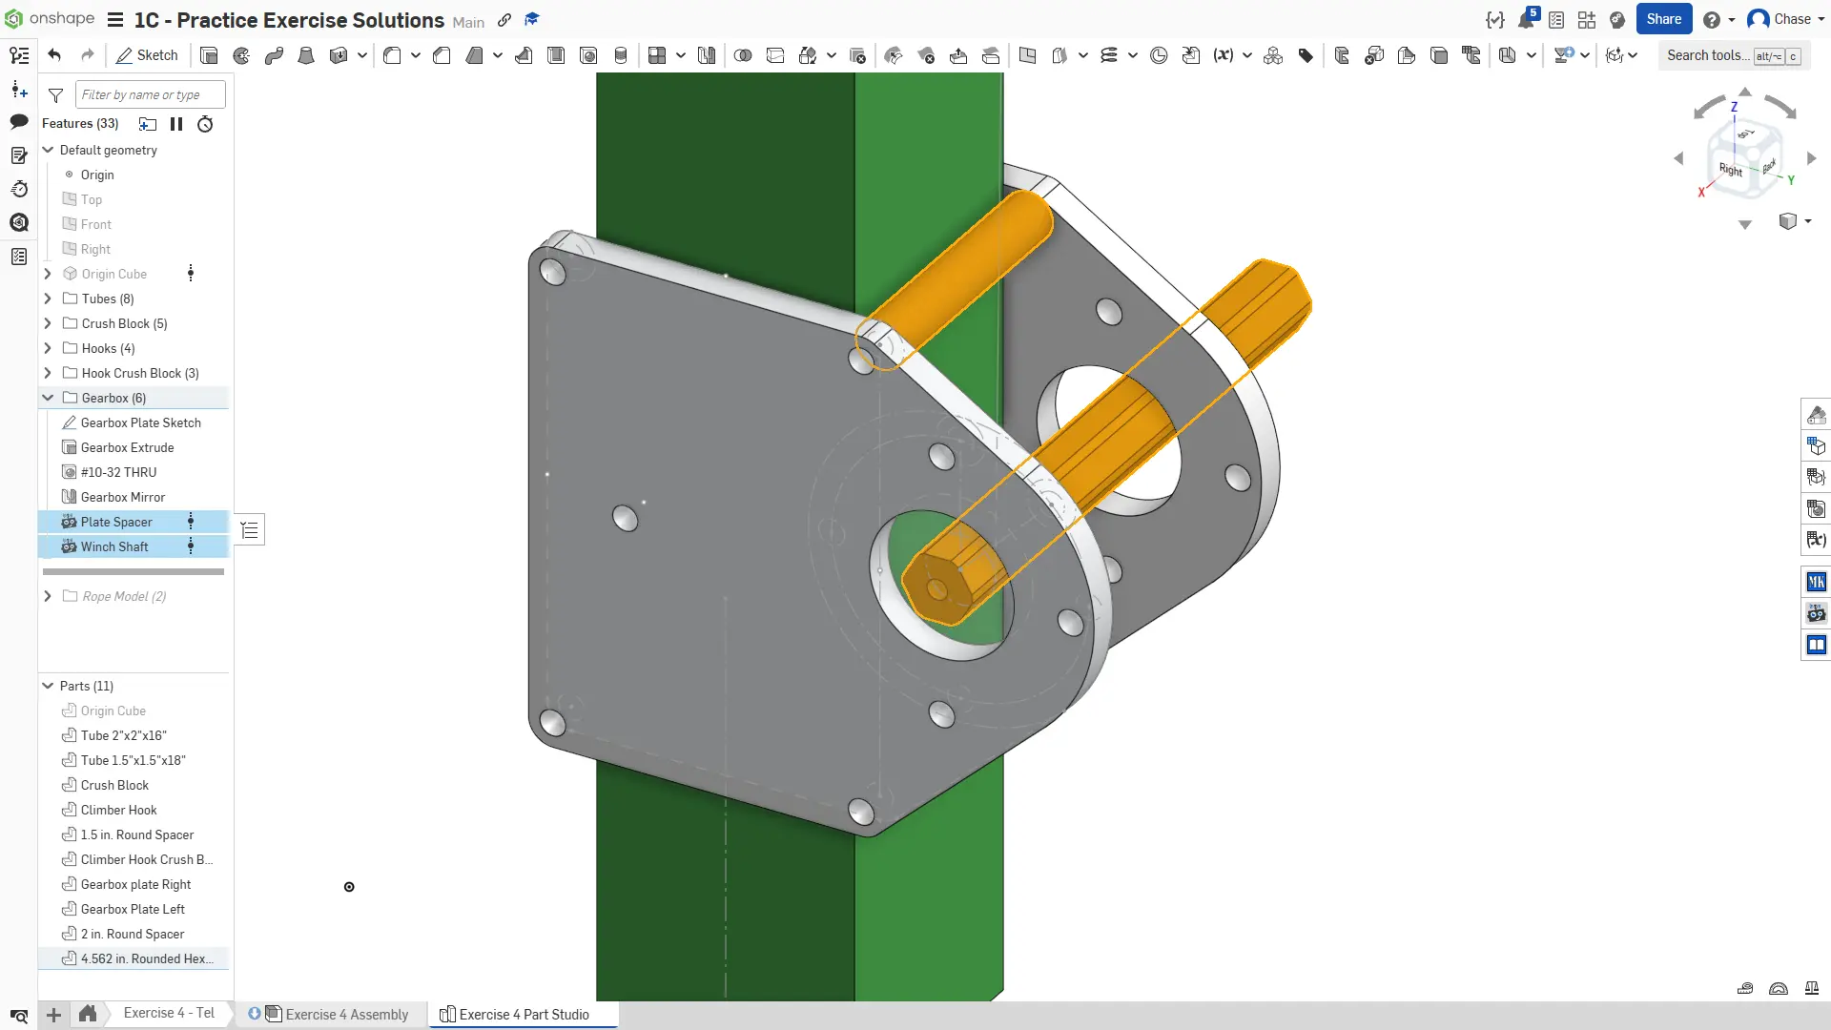Click the Filter by name or type field
Screen dimensions: 1831x1030
tap(150, 94)
